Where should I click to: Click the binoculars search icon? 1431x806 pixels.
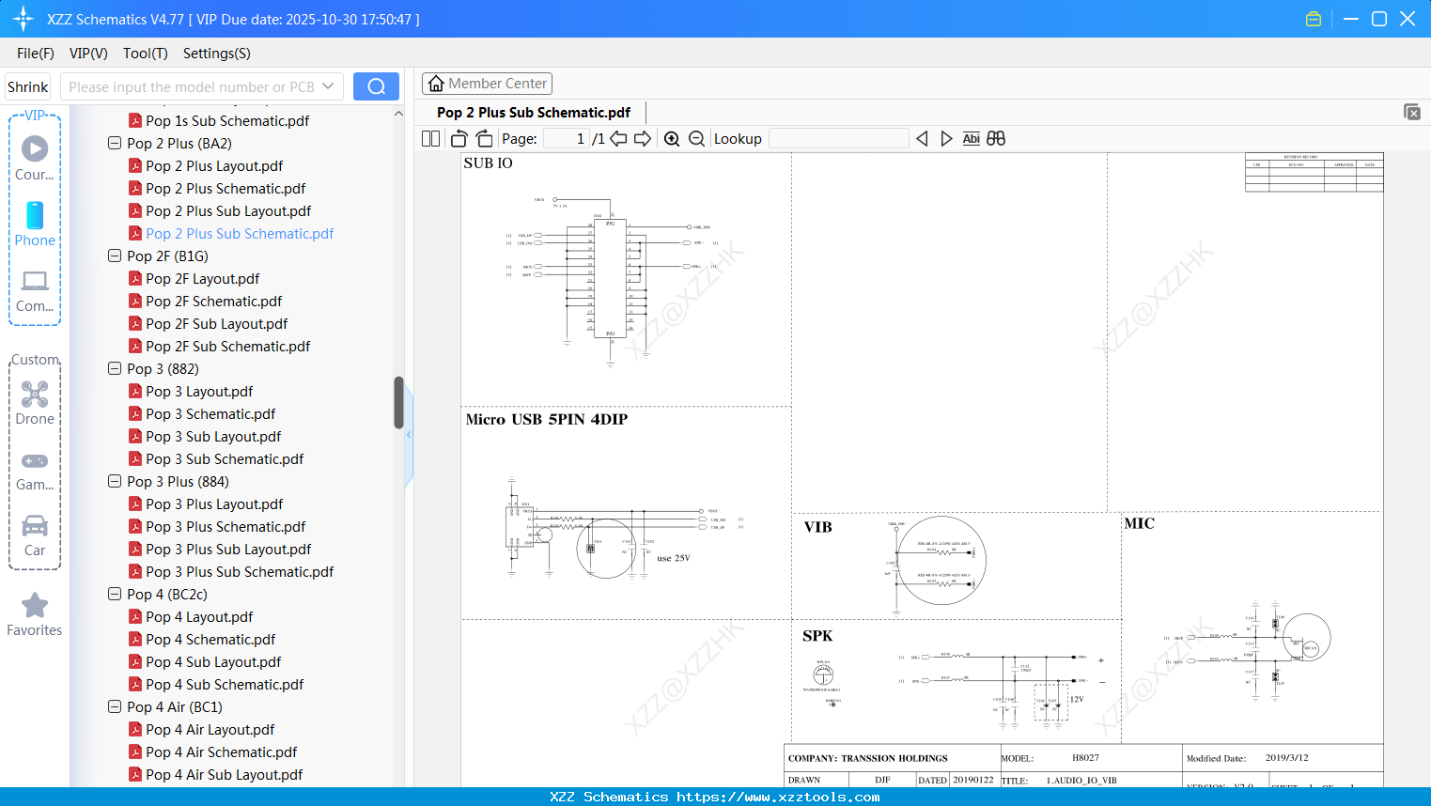996,138
